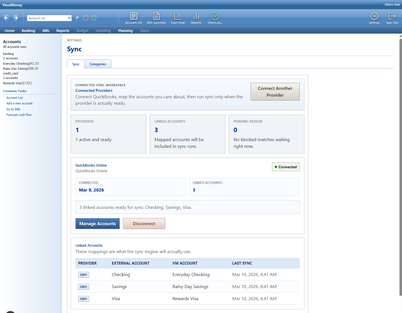This screenshot has height=313, width=402.
Task: Toggle the green sync indicator beside stop
Action: click(x=94, y=18)
